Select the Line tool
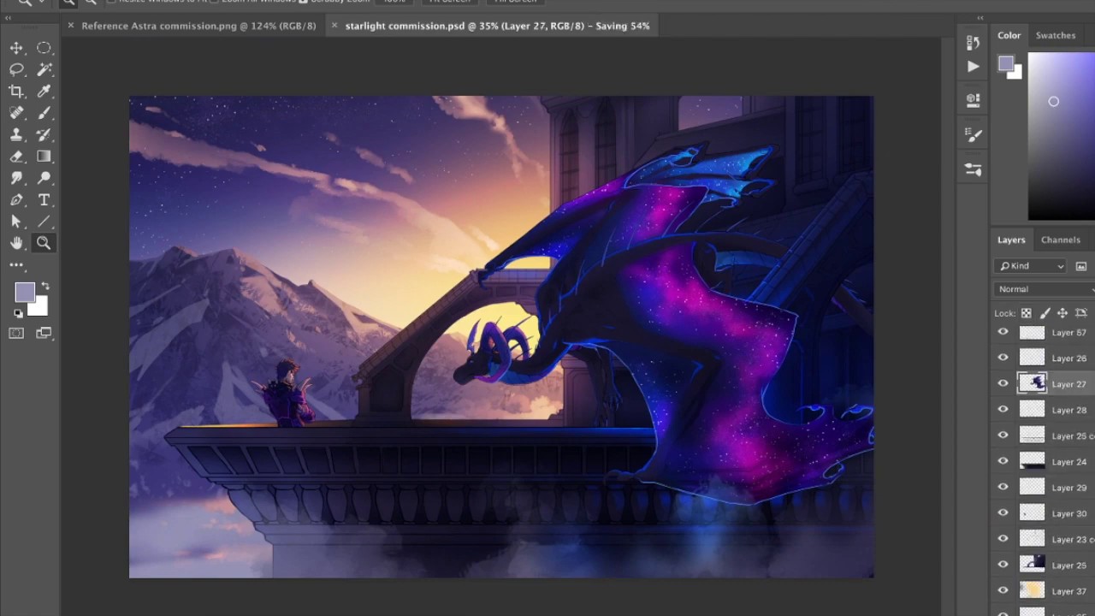Image resolution: width=1095 pixels, height=616 pixels. pos(44,222)
